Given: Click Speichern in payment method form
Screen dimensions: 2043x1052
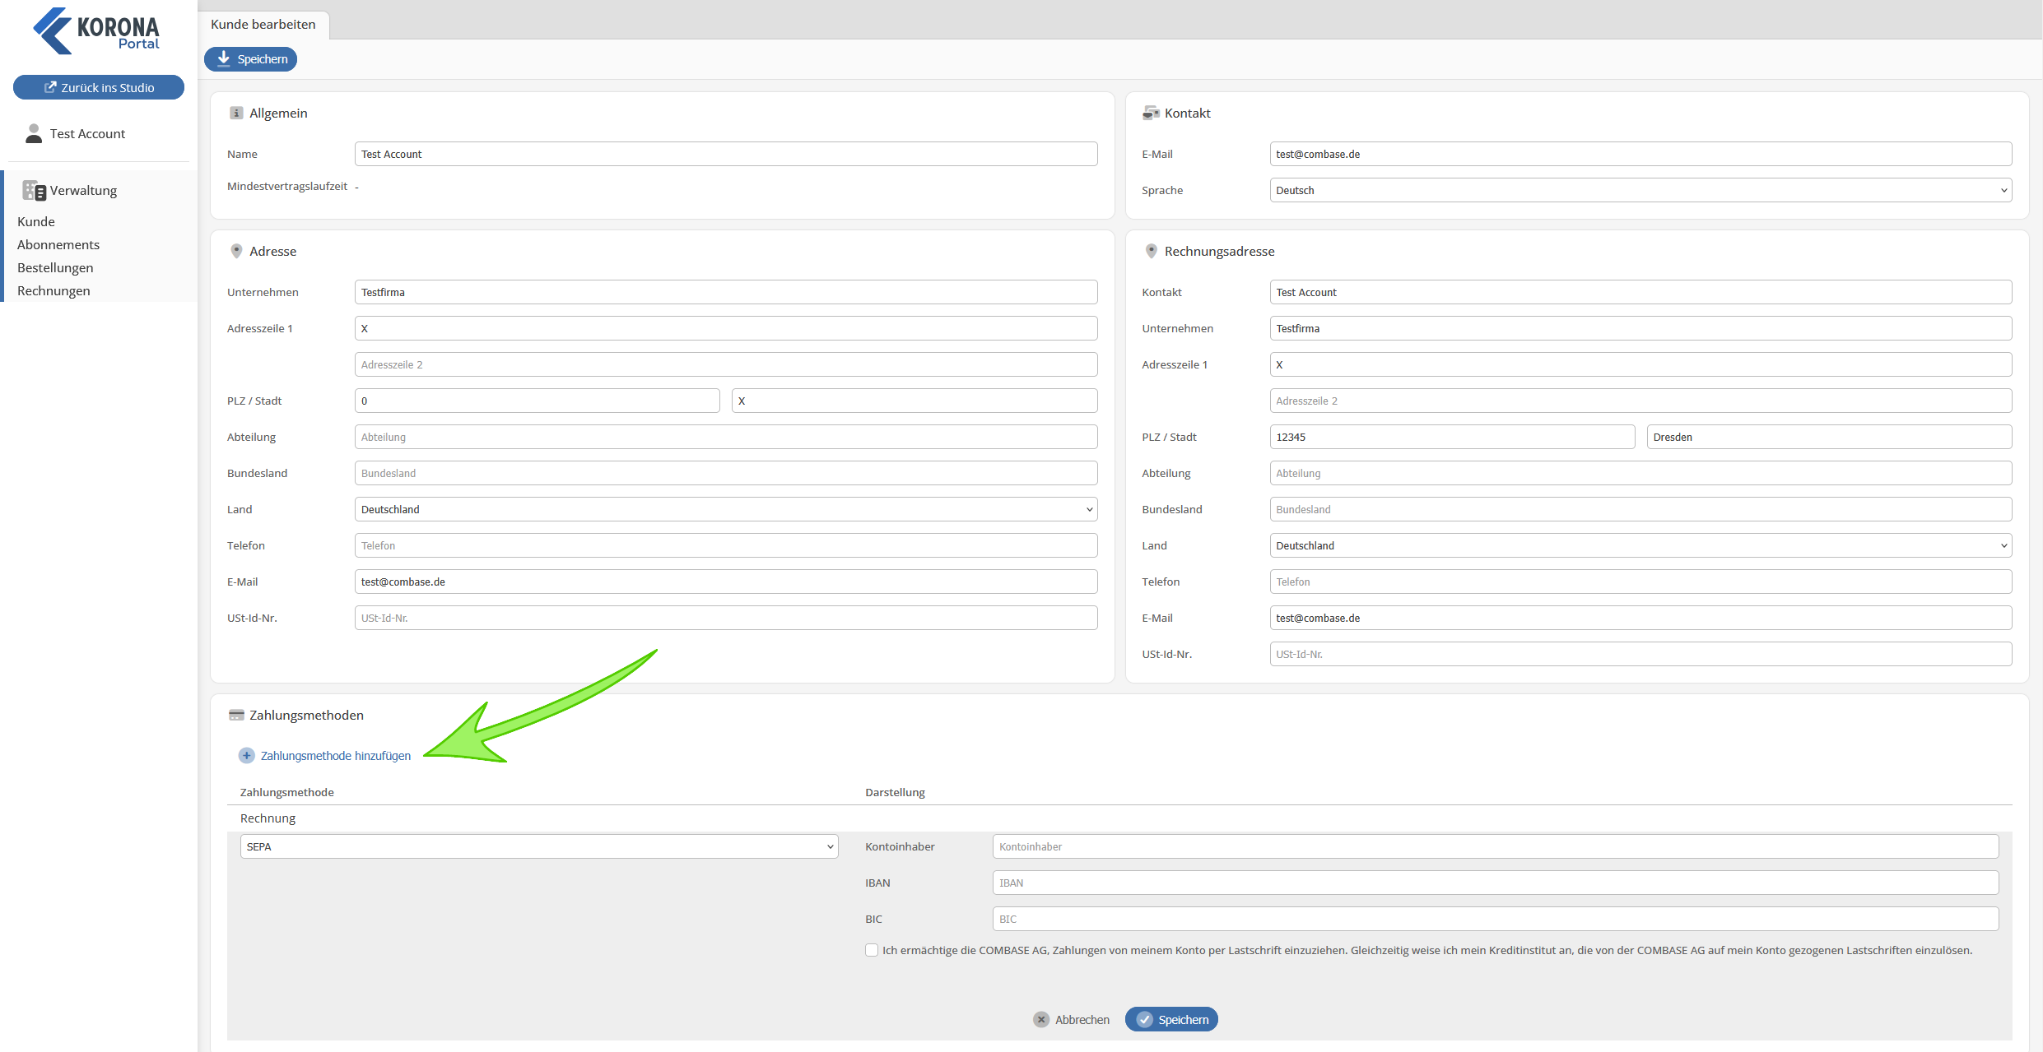Looking at the screenshot, I should (x=1171, y=1019).
